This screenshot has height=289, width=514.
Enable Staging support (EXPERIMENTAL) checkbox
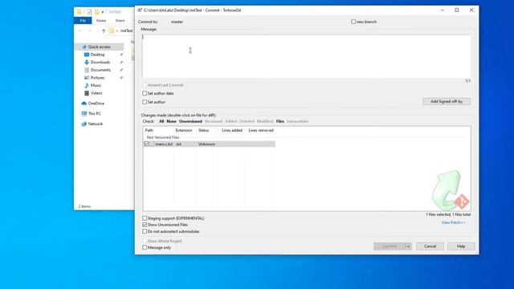click(x=145, y=218)
